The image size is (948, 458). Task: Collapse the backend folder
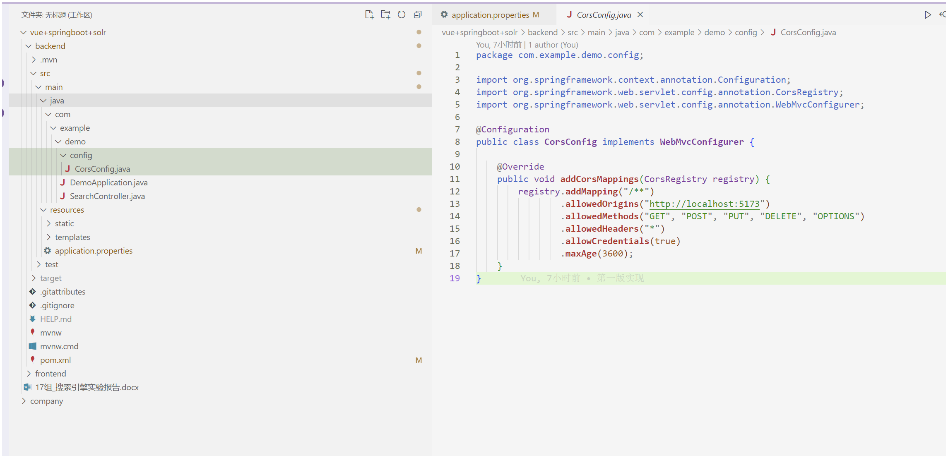point(50,46)
